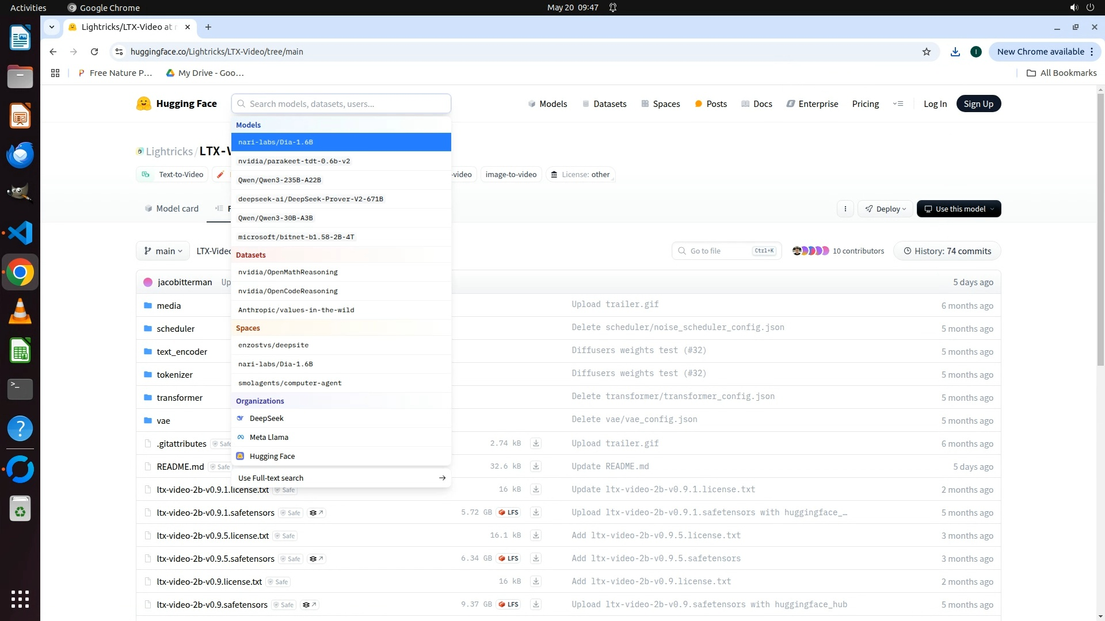The width and height of the screenshot is (1105, 621).
Task: Click the three-dot more options button near Deploy
Action: tap(845, 209)
